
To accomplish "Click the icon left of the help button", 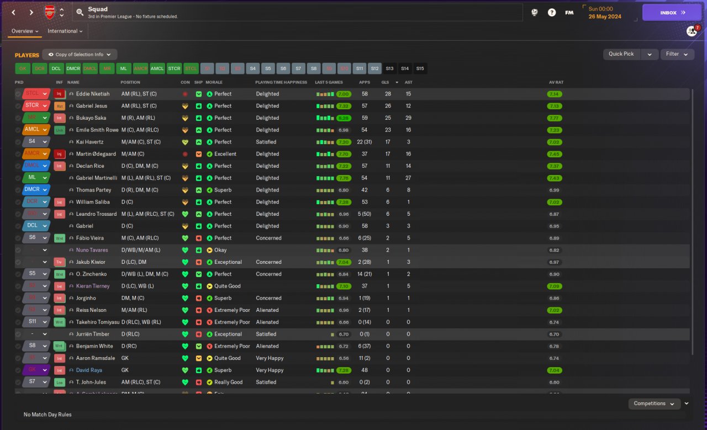I will (x=535, y=12).
